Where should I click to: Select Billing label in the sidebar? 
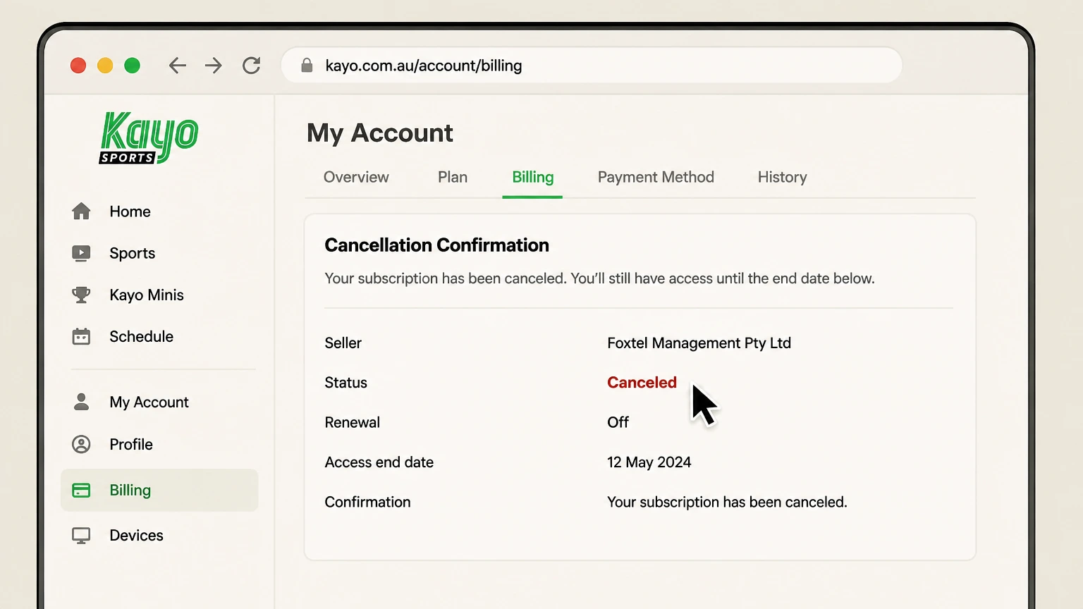point(130,491)
